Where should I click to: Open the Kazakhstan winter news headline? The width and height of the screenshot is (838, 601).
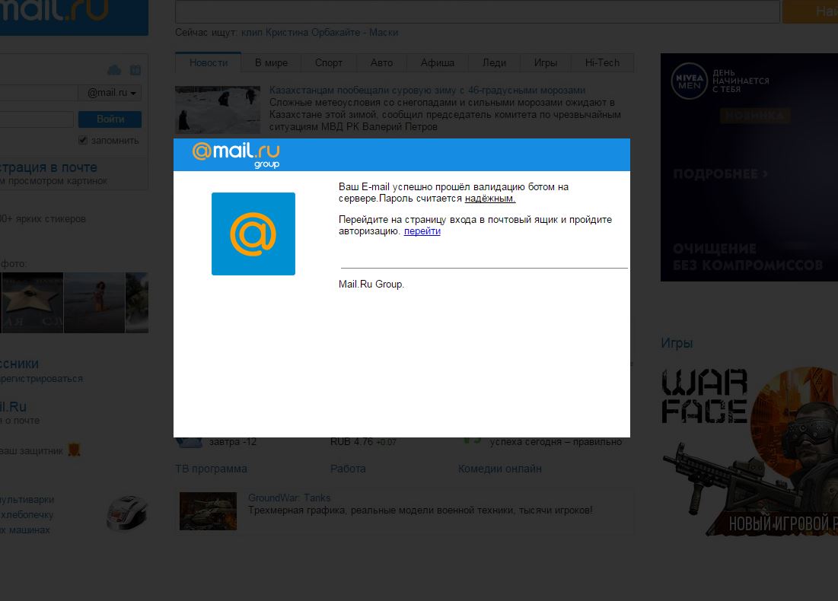coord(427,91)
